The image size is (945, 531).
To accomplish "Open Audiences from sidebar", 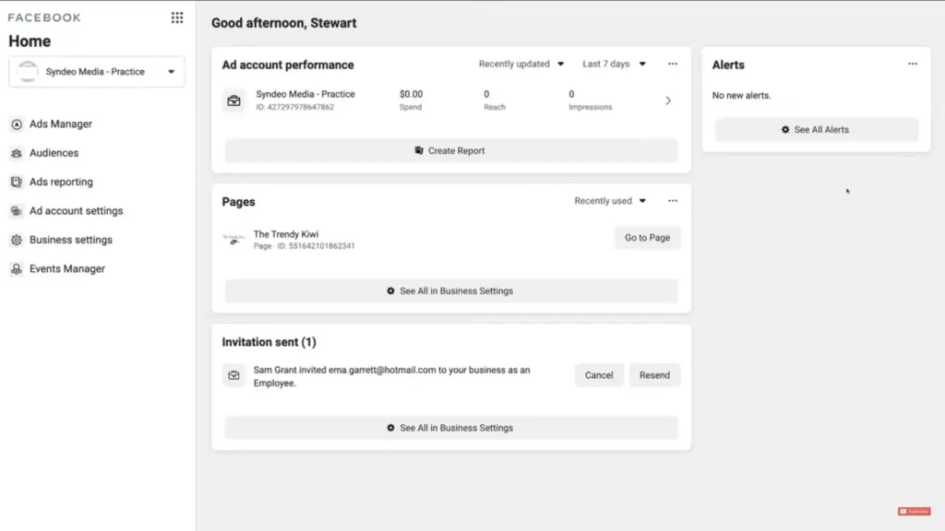I will coord(54,153).
